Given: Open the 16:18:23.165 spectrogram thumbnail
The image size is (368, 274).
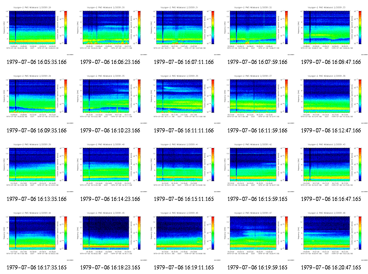Looking at the screenshot, I should pyautogui.click(x=110, y=236).
